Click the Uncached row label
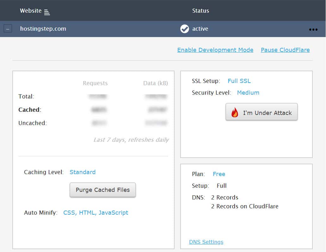326x252 pixels. tap(33, 123)
